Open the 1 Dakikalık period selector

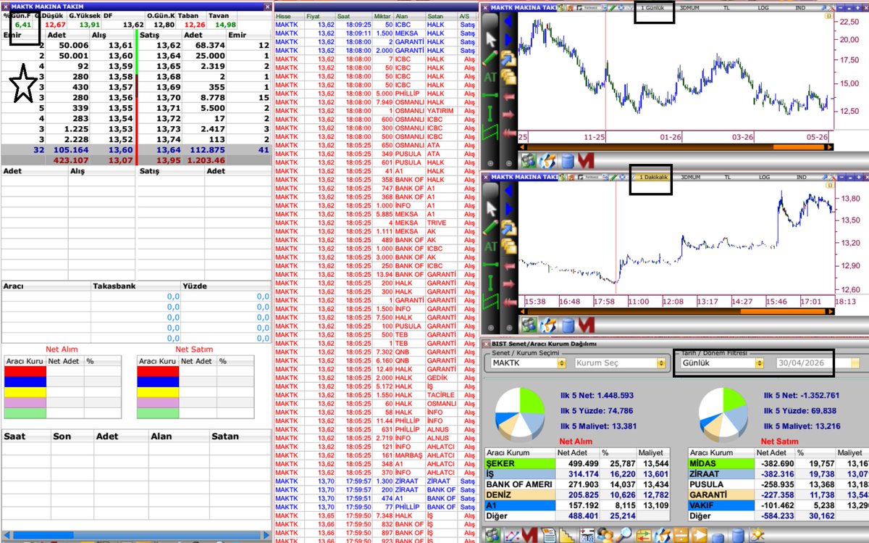[x=652, y=177]
